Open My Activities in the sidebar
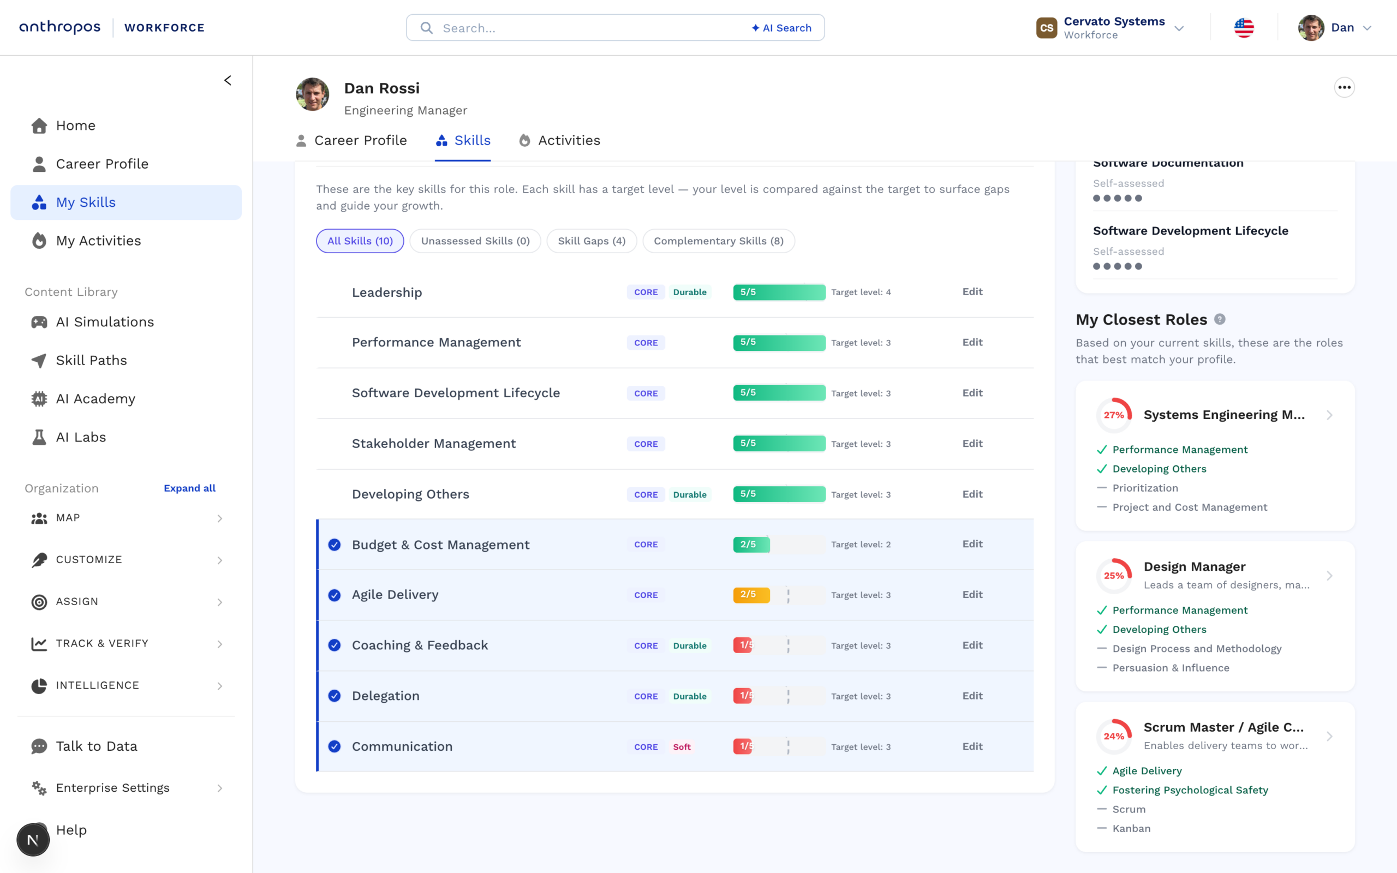Viewport: 1397px width, 873px height. (x=126, y=241)
